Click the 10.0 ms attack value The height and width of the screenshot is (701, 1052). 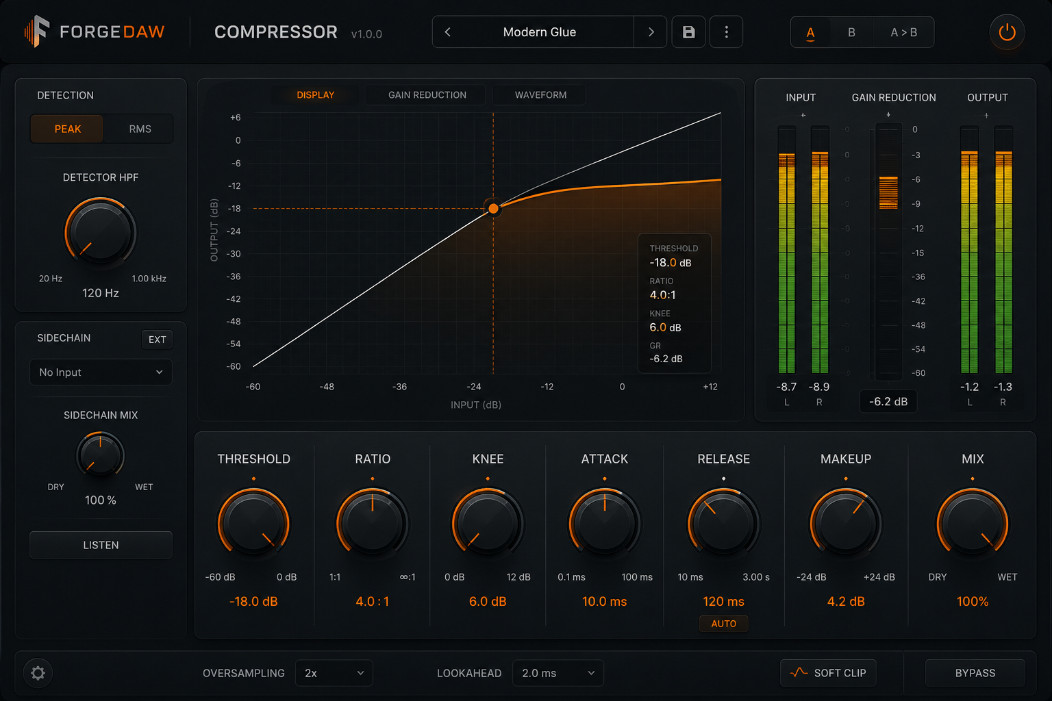pos(605,602)
